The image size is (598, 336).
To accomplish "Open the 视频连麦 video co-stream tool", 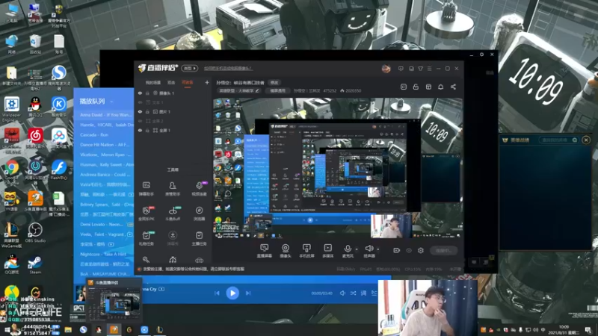I will tap(199, 189).
